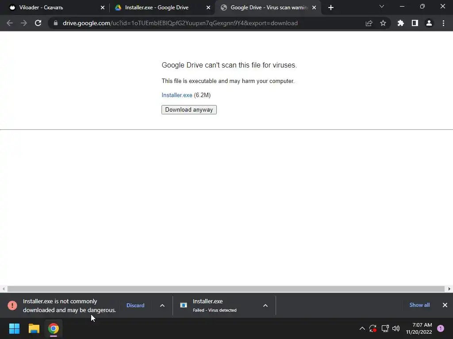The width and height of the screenshot is (453, 339).
Task: Minimize the Chrome window
Action: 402,6
